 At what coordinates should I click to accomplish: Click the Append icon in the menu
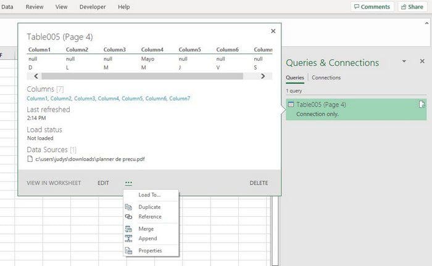[128, 238]
